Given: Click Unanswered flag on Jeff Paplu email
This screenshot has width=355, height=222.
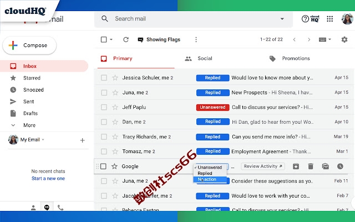Looking at the screenshot, I should pos(212,107).
